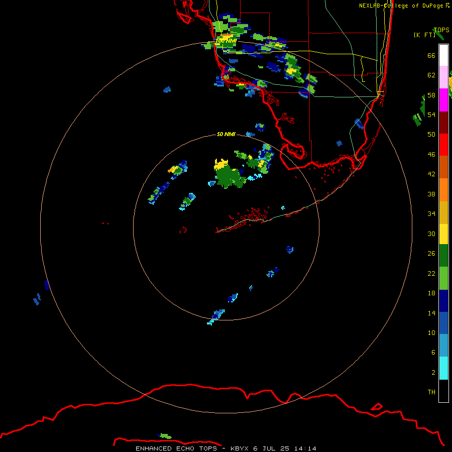Viewport: 452px width, 452px height.
Task: Click the '54' legend value
Action: pyautogui.click(x=431, y=115)
